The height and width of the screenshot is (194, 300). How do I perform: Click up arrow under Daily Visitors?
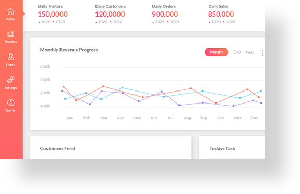point(39,22)
